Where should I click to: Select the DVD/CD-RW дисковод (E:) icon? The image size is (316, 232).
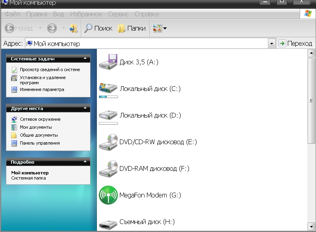108,142
